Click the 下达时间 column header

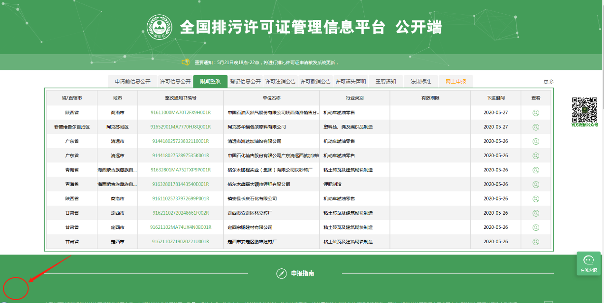coord(495,98)
